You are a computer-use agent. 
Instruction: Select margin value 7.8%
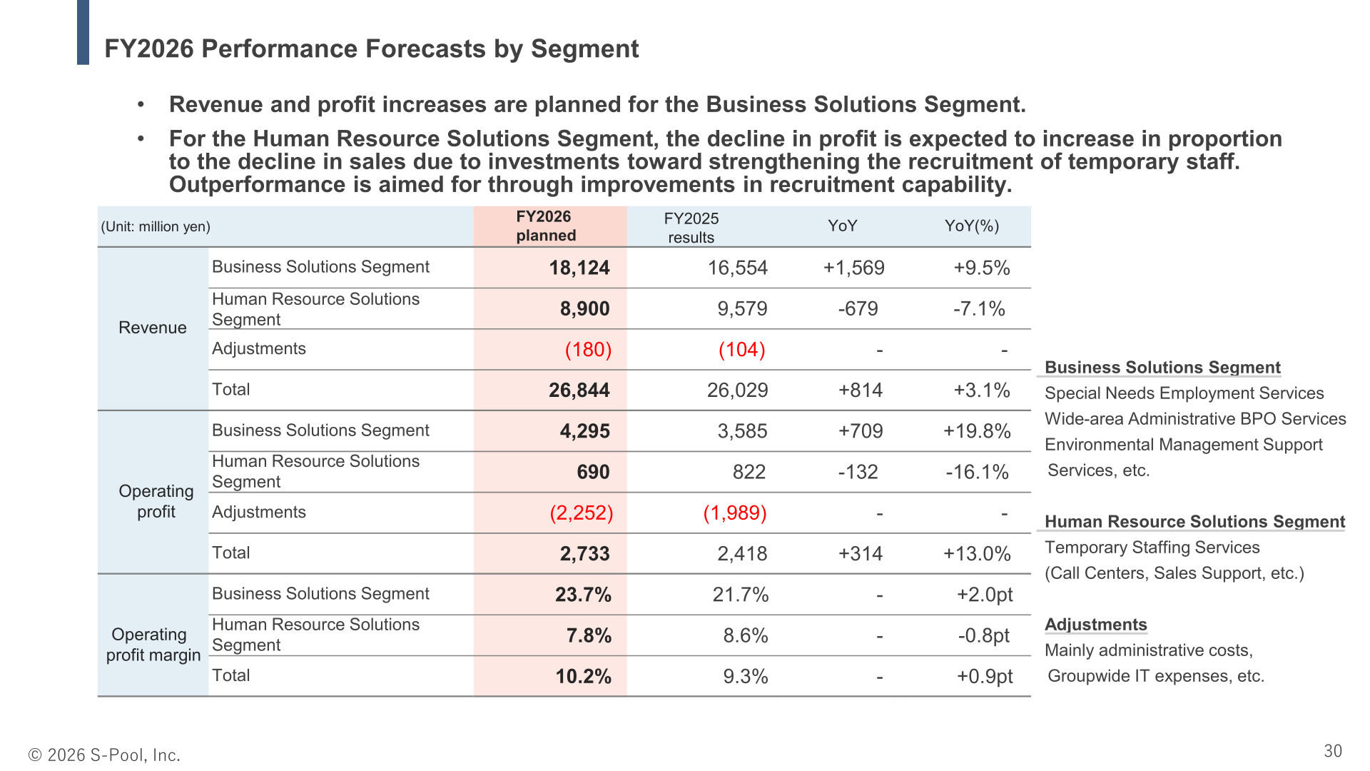(x=589, y=635)
